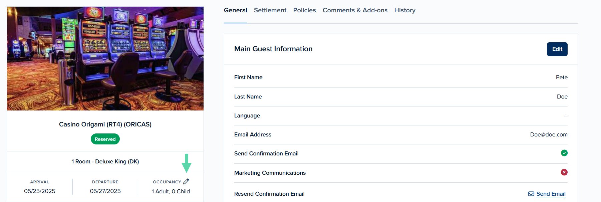Click the red Marketing Communications X icon
The height and width of the screenshot is (202, 601).
(x=564, y=172)
